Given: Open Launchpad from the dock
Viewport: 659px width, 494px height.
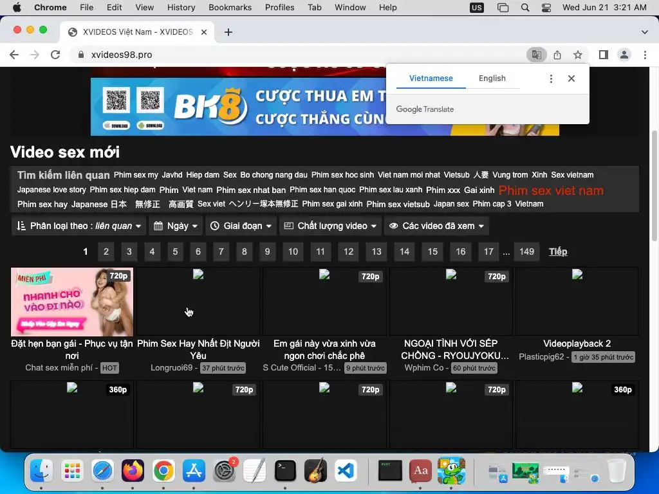Looking at the screenshot, I should (72, 470).
